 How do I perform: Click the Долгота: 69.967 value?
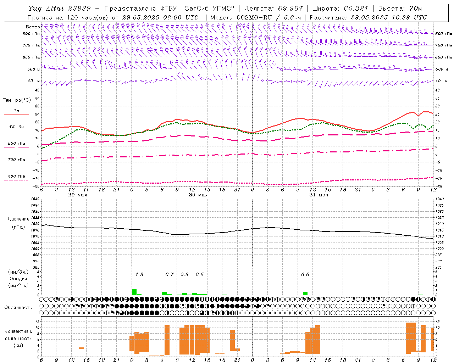[x=274, y=9]
